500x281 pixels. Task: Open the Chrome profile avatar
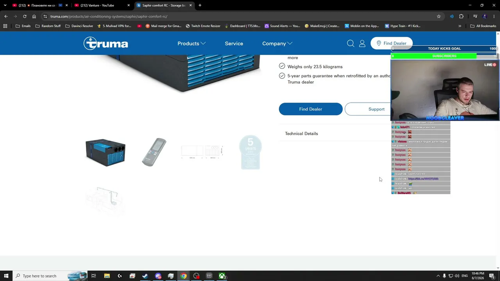coord(485,16)
